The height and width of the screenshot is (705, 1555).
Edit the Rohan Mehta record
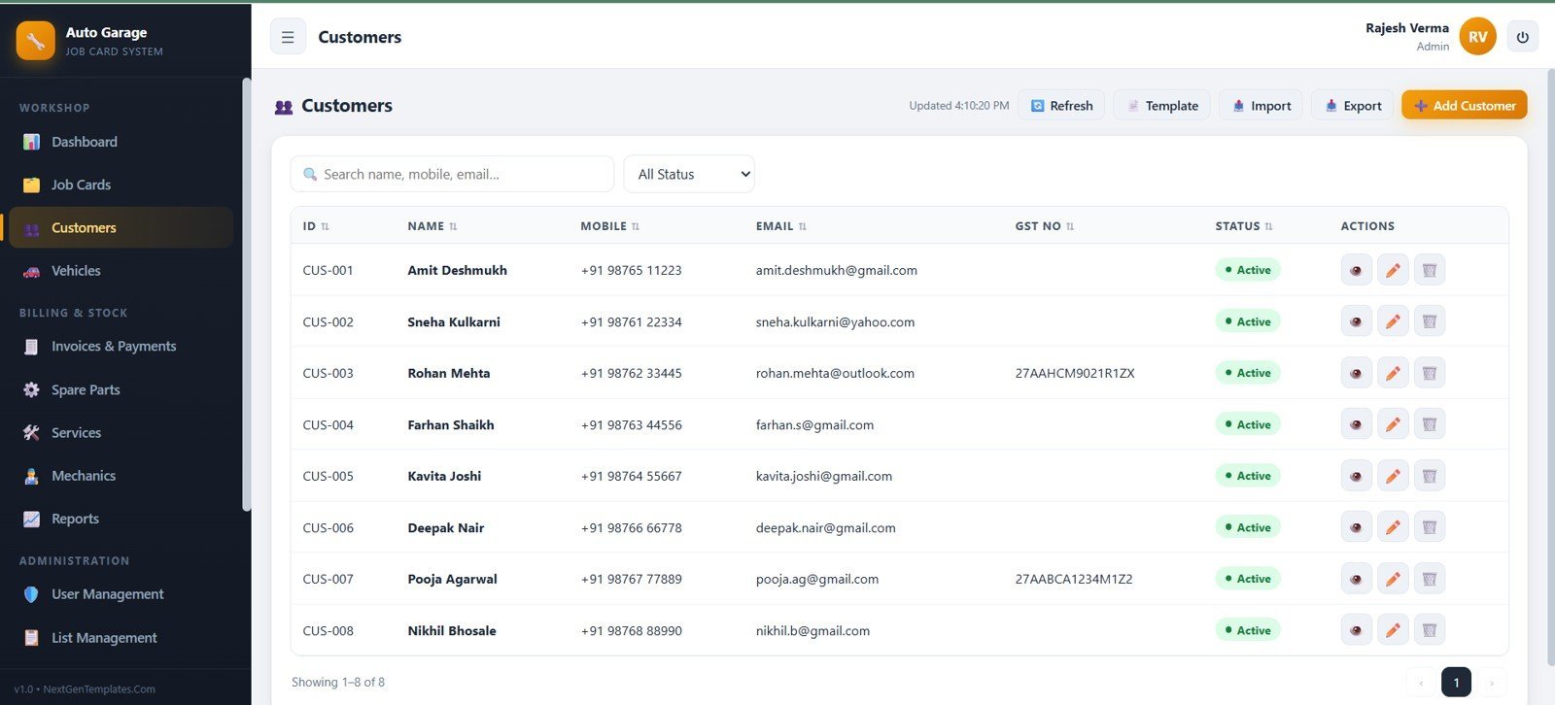pos(1393,373)
